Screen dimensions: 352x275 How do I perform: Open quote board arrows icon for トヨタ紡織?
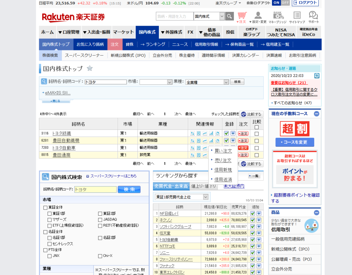pos(192,133)
